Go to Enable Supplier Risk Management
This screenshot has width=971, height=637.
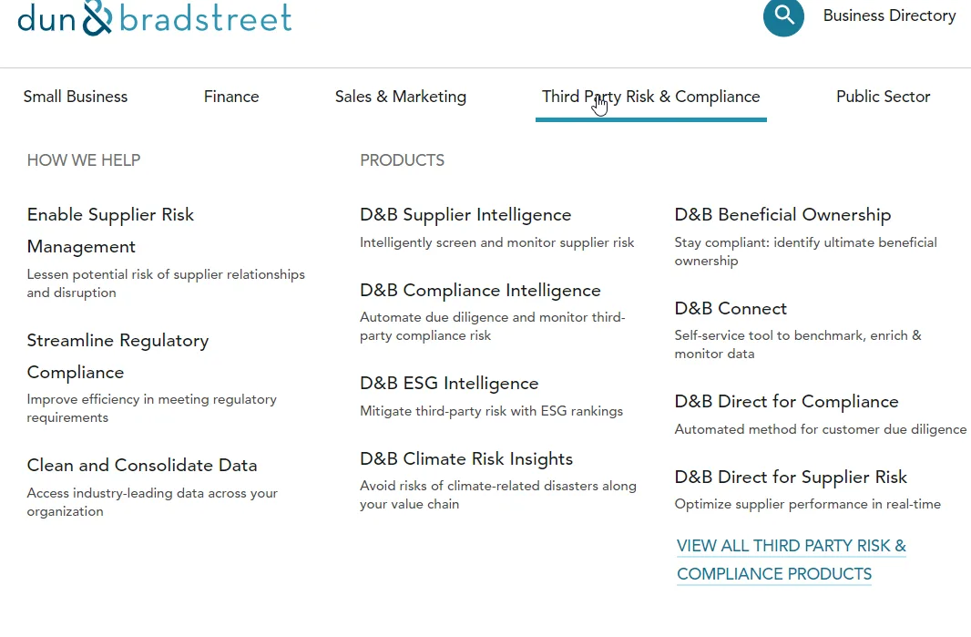pos(110,231)
